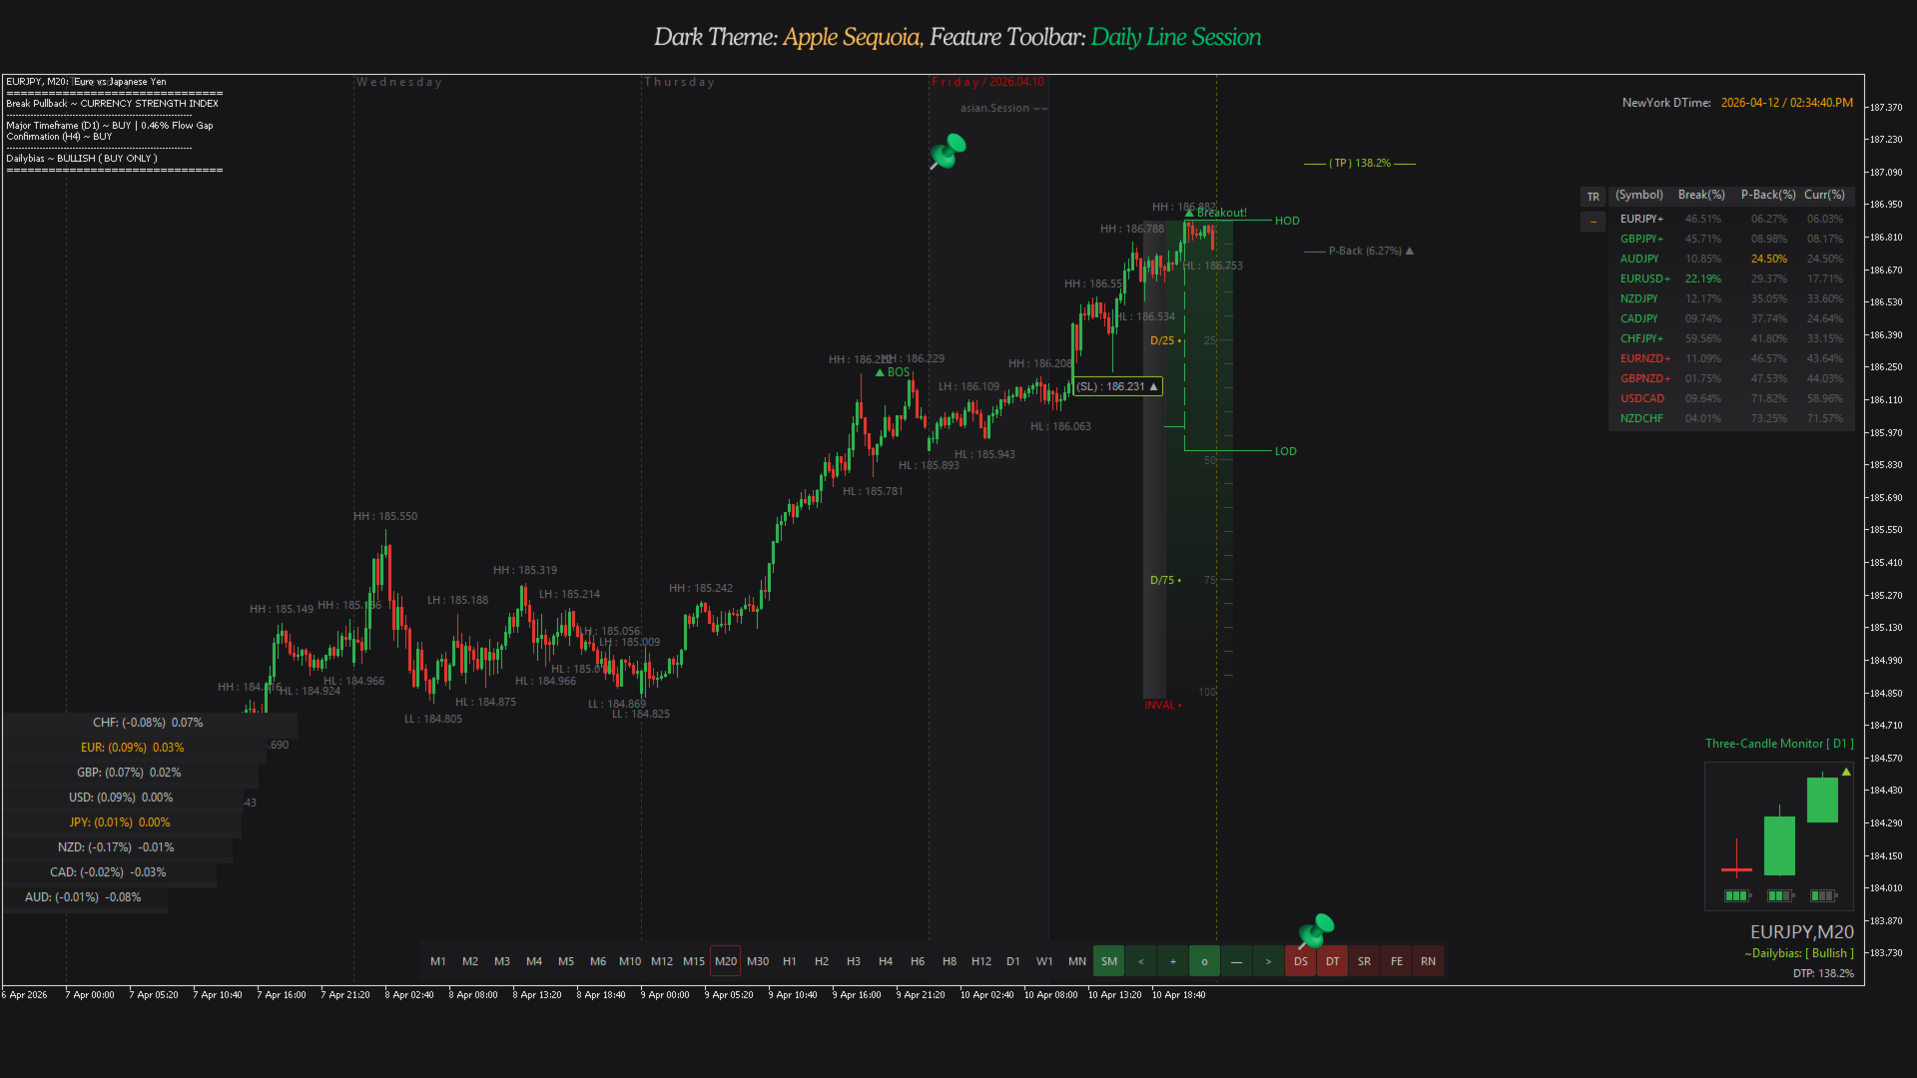
Task: Click the Three-Candle Monitor thumbnail
Action: click(1778, 836)
